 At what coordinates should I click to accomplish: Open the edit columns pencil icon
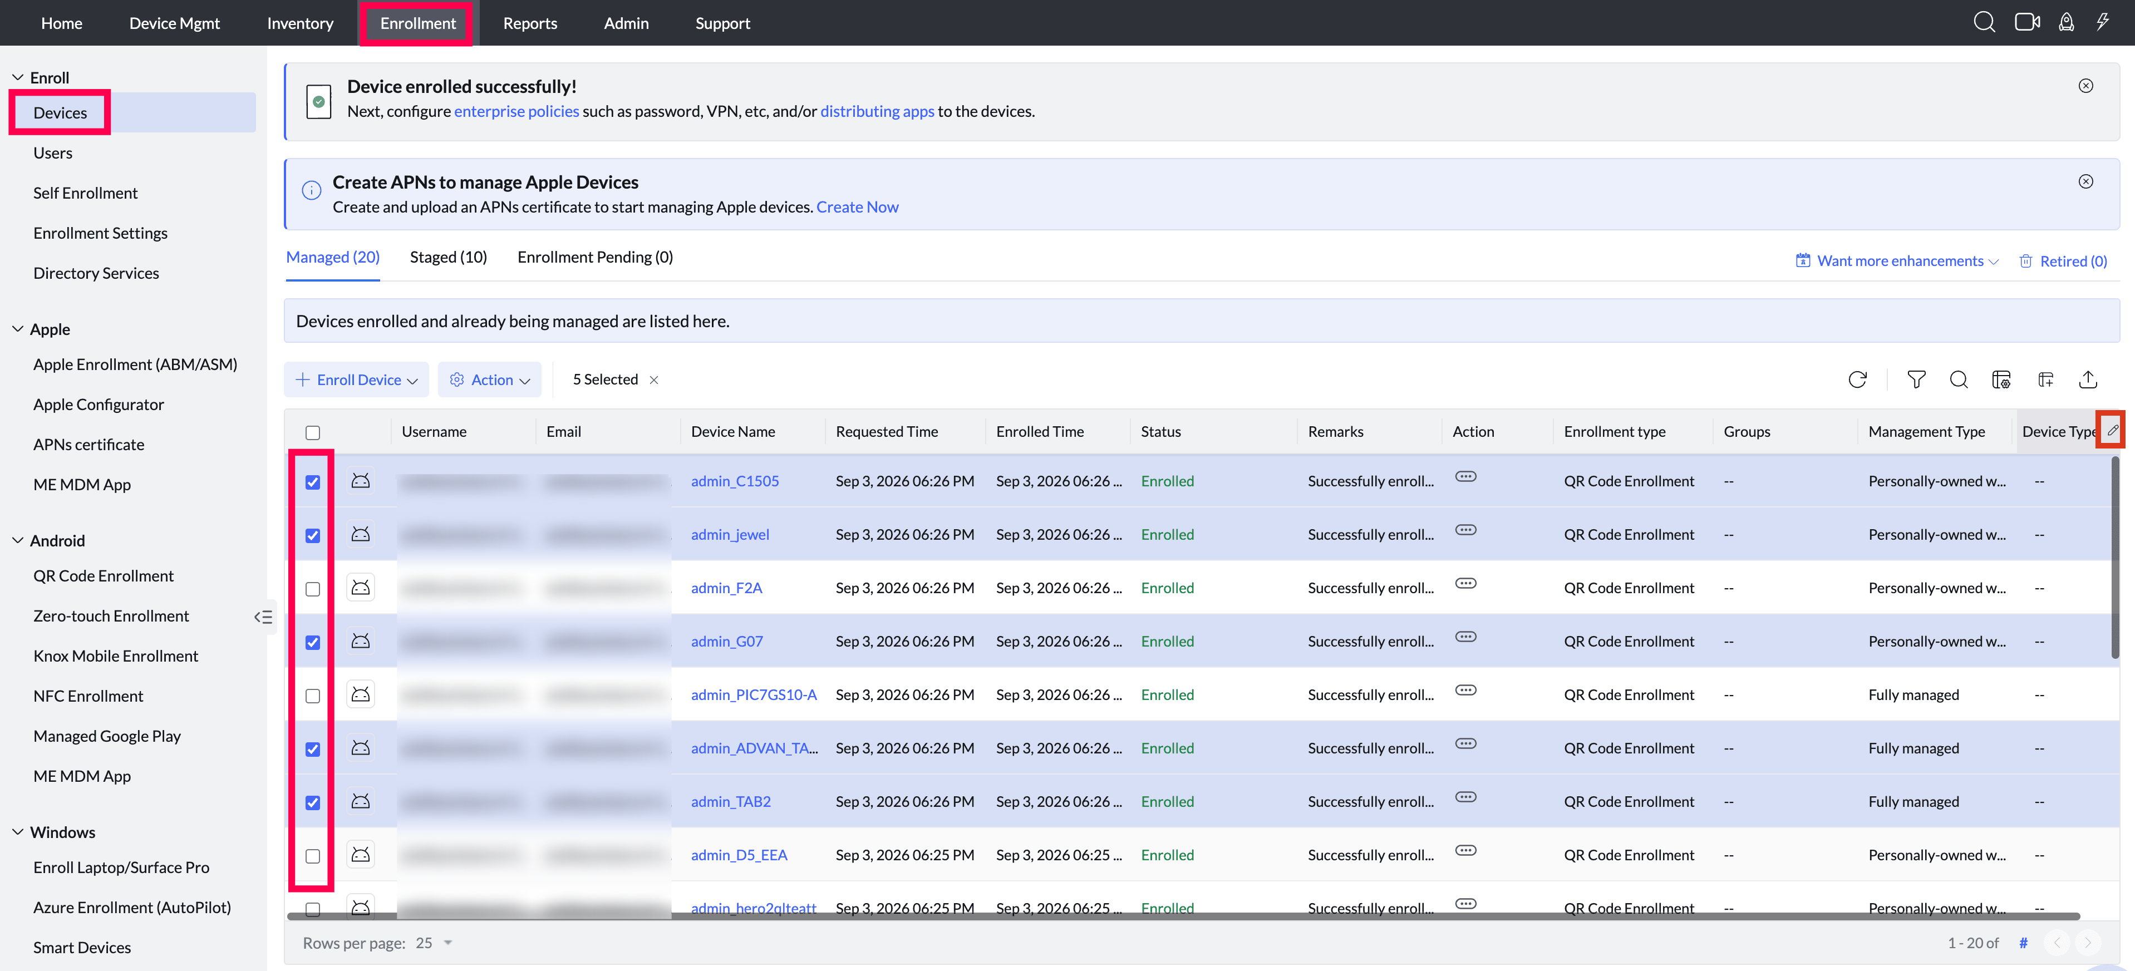[x=2112, y=430]
